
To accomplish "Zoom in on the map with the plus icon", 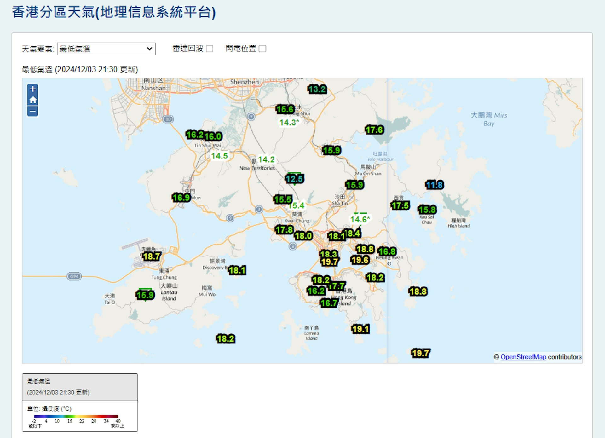I will pos(32,89).
